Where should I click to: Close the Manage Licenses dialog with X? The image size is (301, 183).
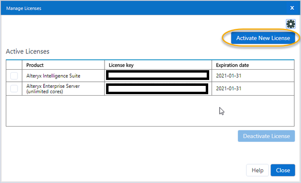click(x=292, y=8)
